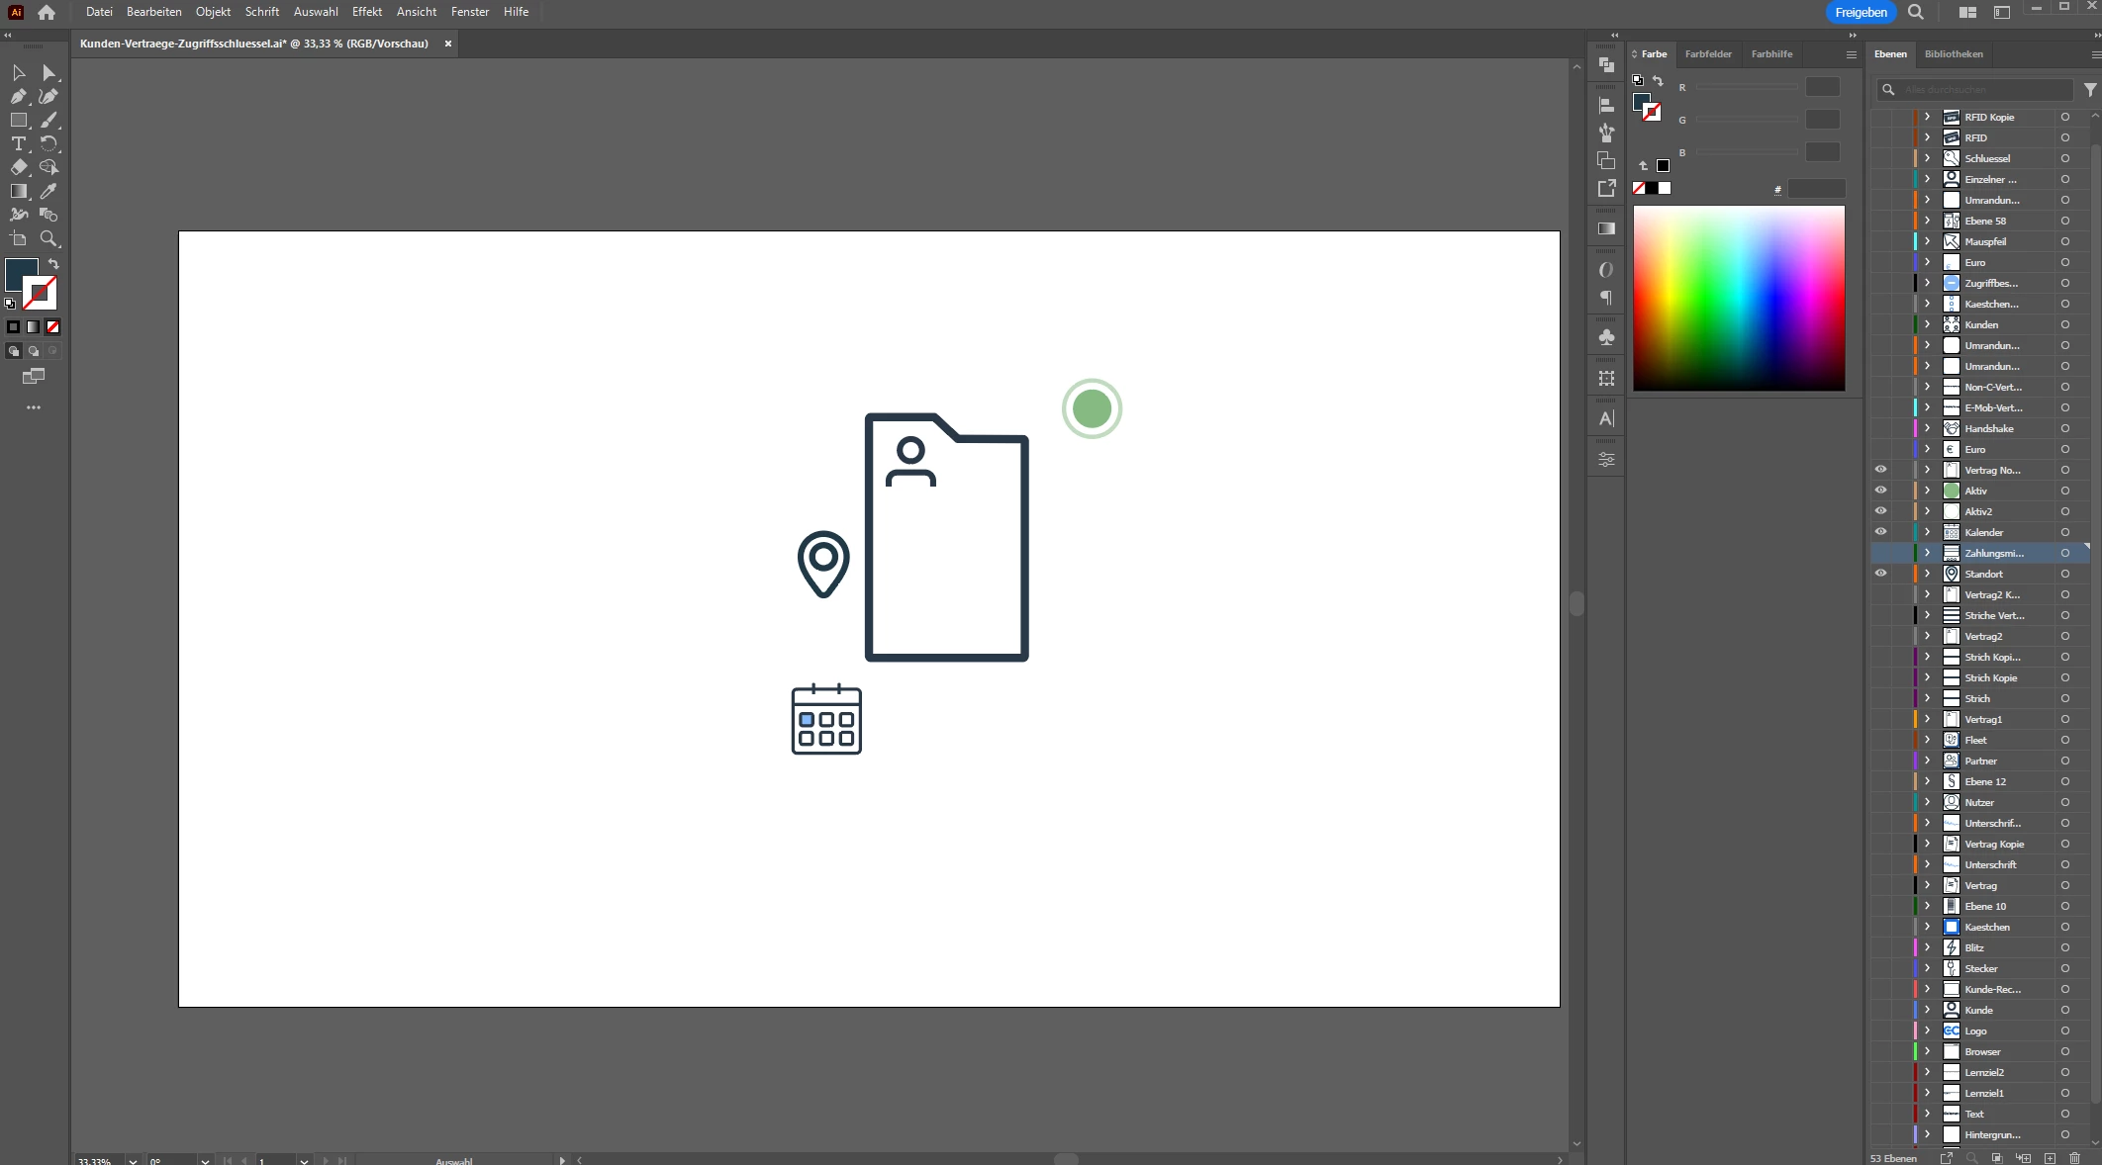Click inside the color spectrum picker
Viewport: 2102px width, 1165px height.
click(x=1739, y=298)
